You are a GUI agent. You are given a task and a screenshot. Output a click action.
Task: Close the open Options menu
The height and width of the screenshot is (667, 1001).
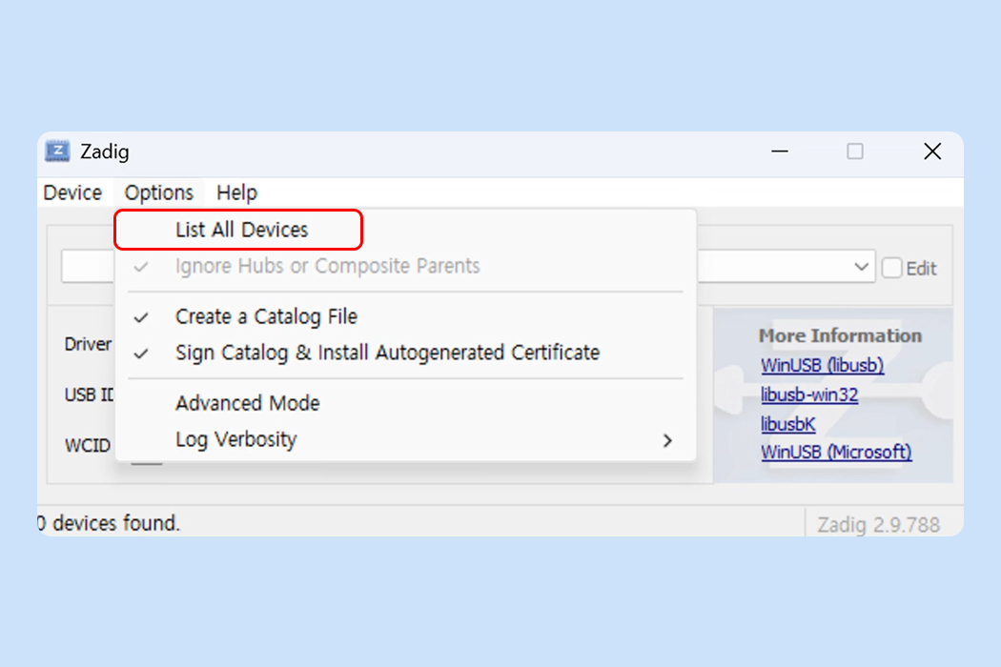coord(159,192)
